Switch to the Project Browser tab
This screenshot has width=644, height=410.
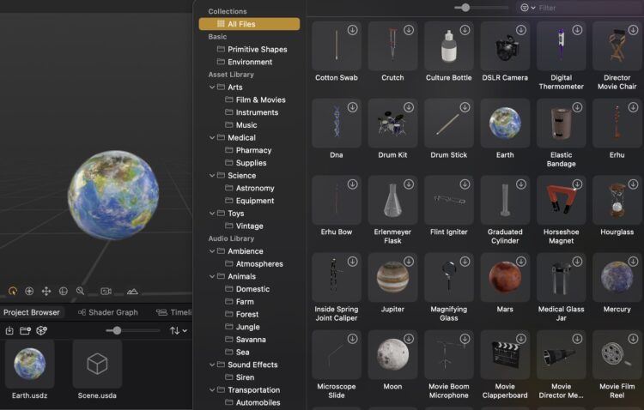[32, 312]
